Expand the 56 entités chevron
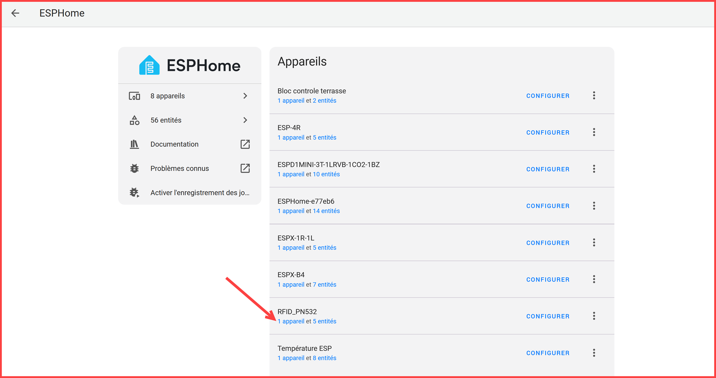Screen dimensions: 716x378 point(245,120)
